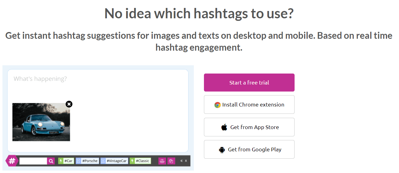
Task: Select the #Car hashtag suggestion
Action: coord(66,161)
